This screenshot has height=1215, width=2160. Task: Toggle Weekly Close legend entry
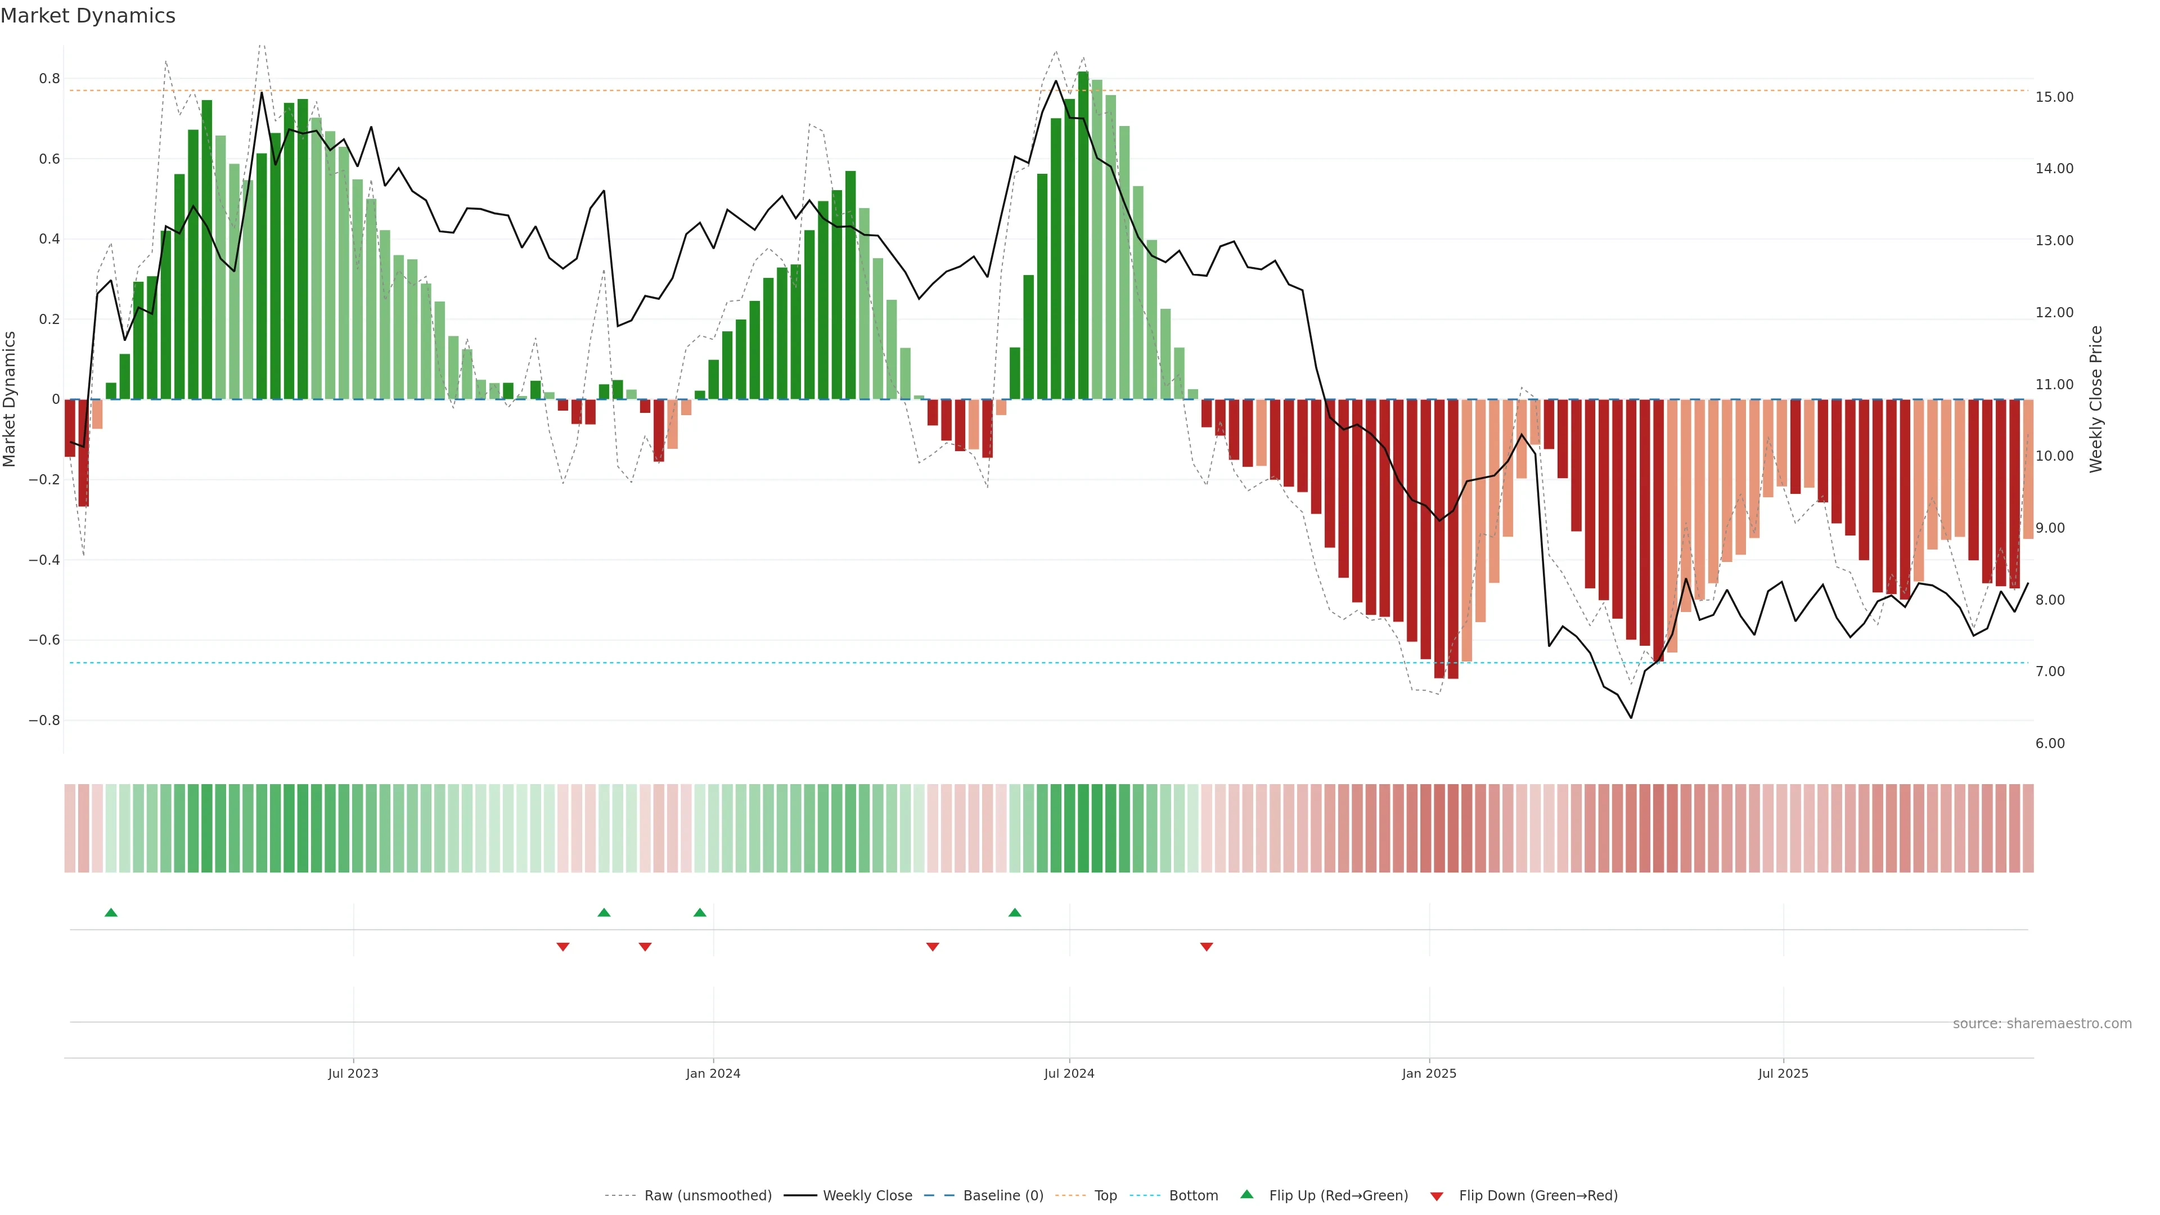(x=867, y=1195)
